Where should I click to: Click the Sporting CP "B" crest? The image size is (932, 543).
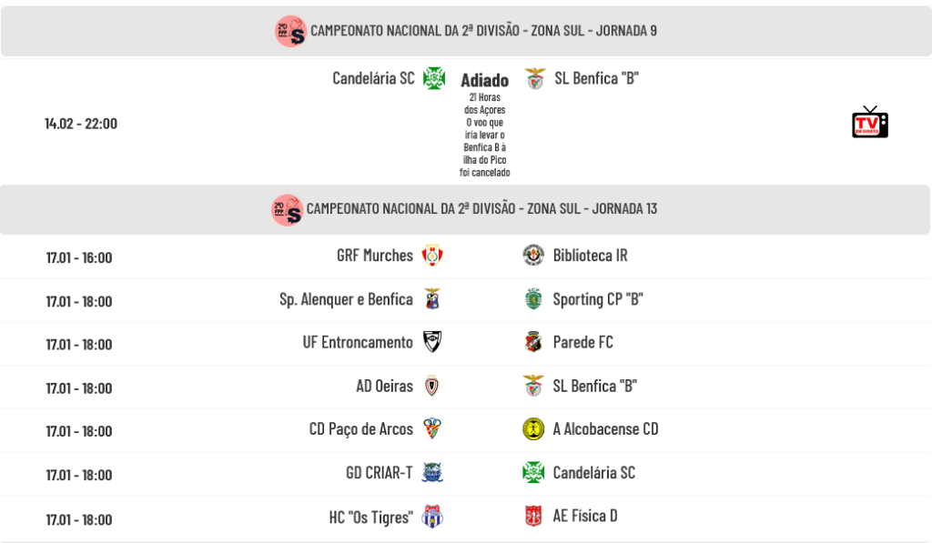coord(533,299)
